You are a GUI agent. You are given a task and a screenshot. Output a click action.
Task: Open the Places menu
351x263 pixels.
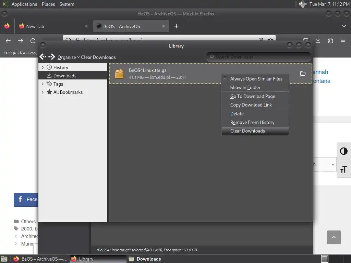[48, 4]
